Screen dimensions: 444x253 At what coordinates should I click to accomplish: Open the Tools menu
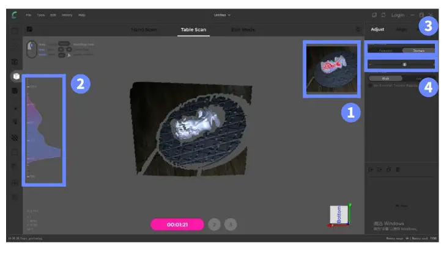tap(41, 15)
